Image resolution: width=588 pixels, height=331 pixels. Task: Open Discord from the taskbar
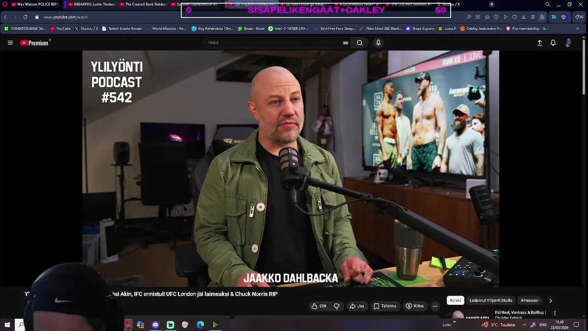[155, 325]
